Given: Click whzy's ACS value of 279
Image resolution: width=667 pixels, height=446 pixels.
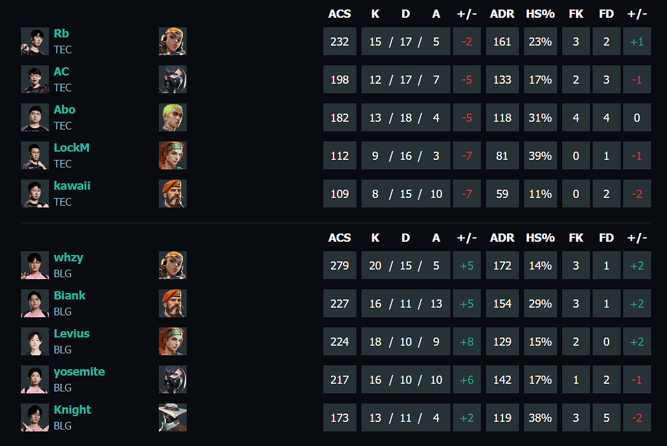Looking at the screenshot, I should coord(340,265).
